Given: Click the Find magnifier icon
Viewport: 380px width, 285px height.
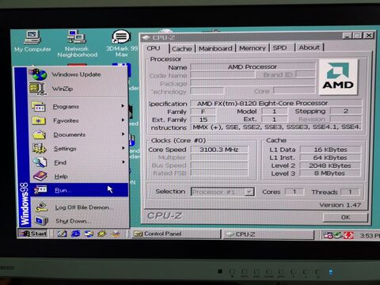Looking at the screenshot, I should point(40,162).
